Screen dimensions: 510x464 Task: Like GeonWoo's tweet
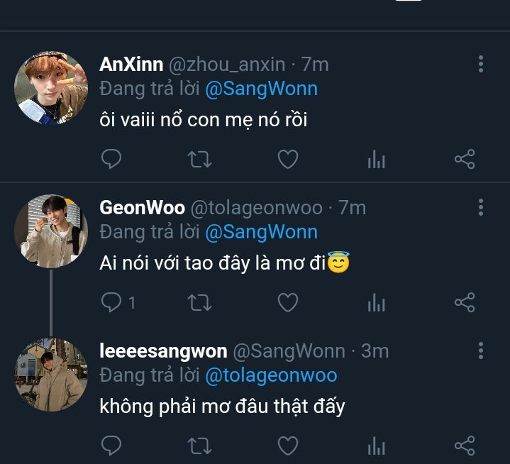coord(287,303)
